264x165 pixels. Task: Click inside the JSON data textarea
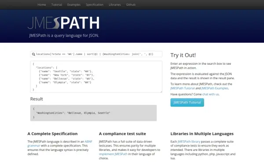click(x=96, y=77)
